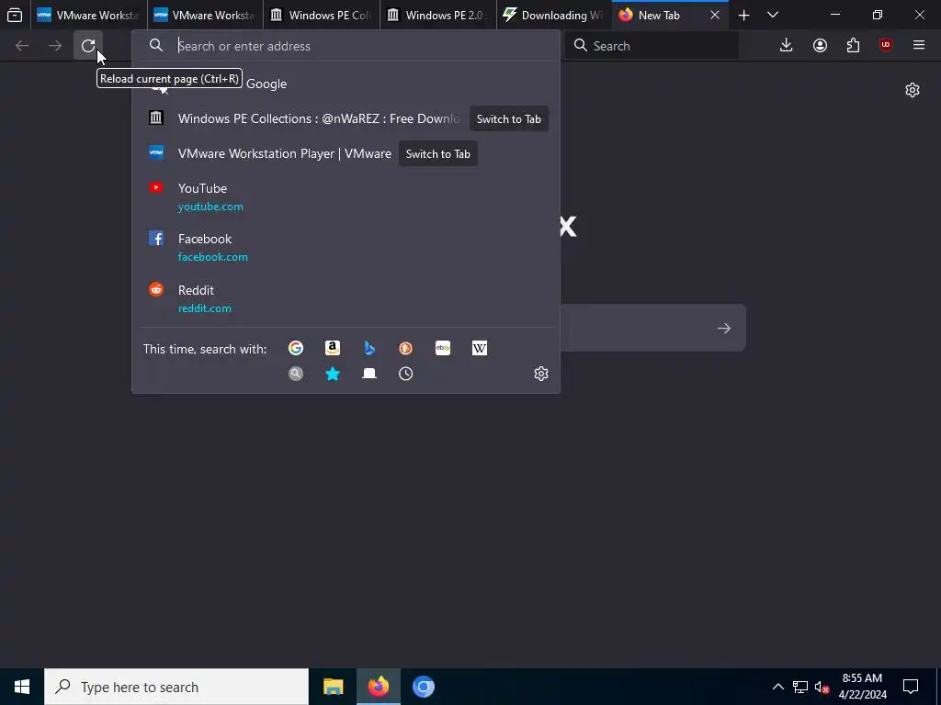Reload the current page
This screenshot has width=941, height=705.
point(88,46)
